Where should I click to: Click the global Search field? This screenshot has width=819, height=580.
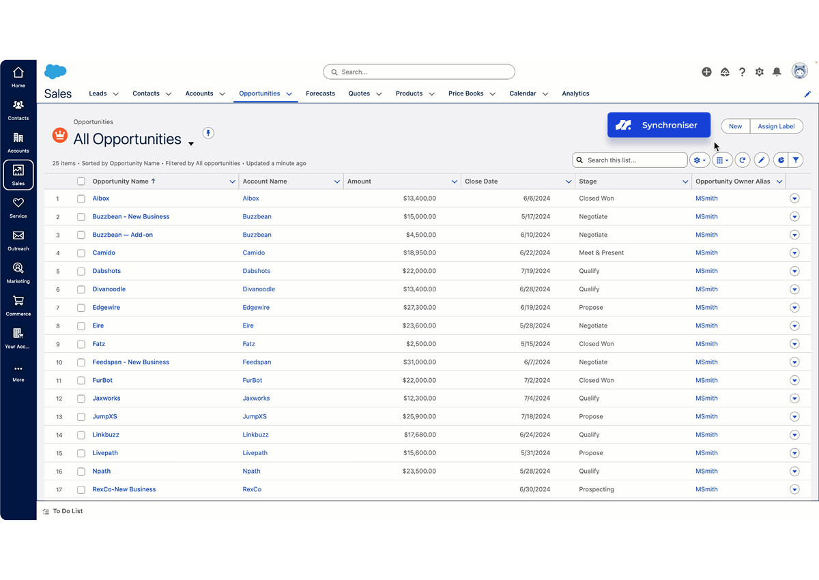coord(419,72)
